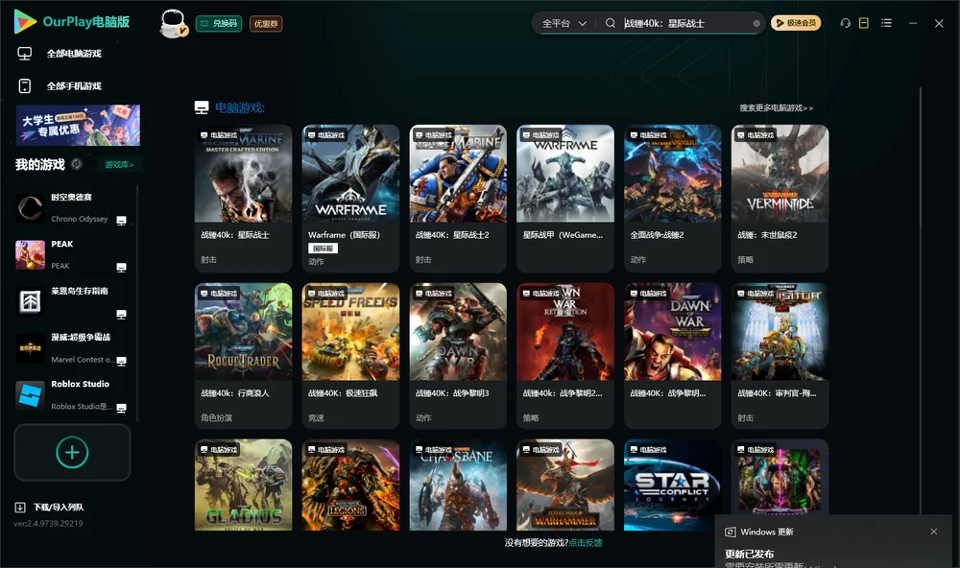Click the PC icon on the PEAK row

121,268
